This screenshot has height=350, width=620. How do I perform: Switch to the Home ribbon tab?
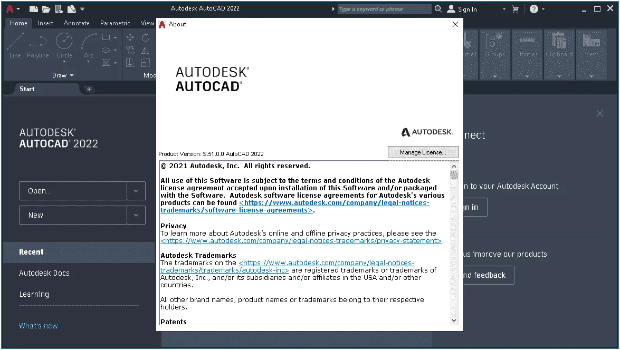tap(18, 23)
